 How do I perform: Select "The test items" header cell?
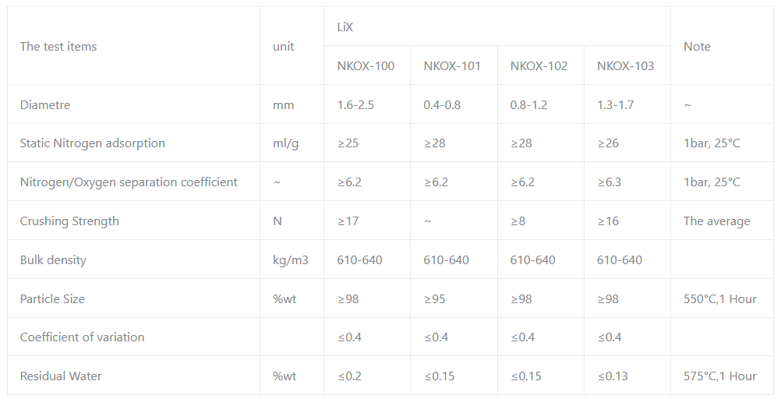pyautogui.click(x=58, y=47)
